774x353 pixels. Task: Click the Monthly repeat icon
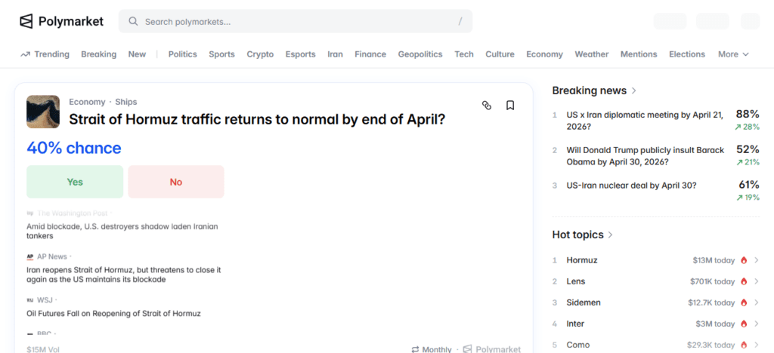pos(415,349)
